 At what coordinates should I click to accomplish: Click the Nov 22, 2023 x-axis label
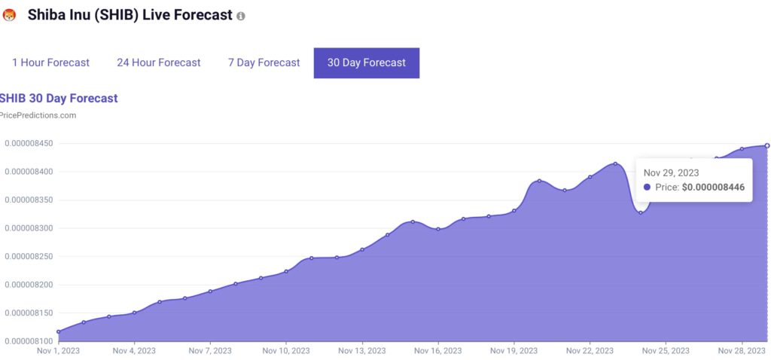point(590,351)
